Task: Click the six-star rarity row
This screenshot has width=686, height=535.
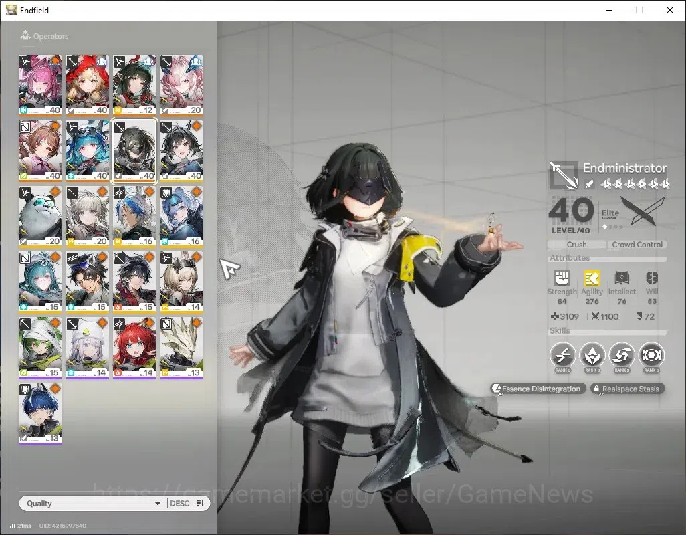Action: [x=635, y=184]
